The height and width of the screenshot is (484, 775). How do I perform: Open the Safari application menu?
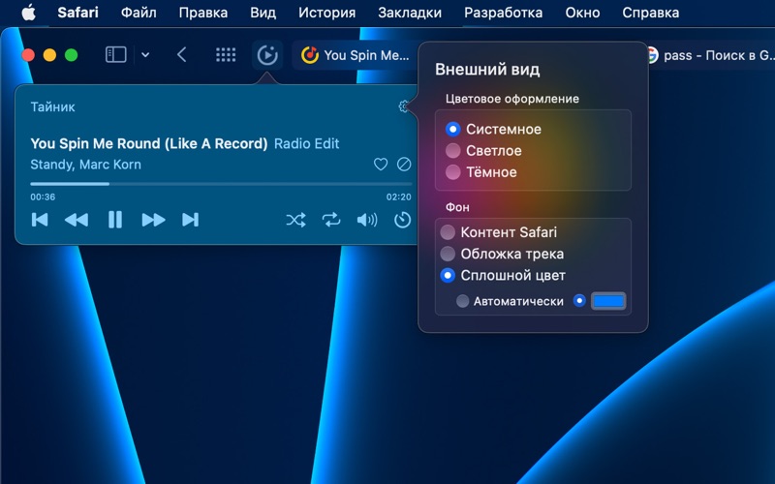77,13
